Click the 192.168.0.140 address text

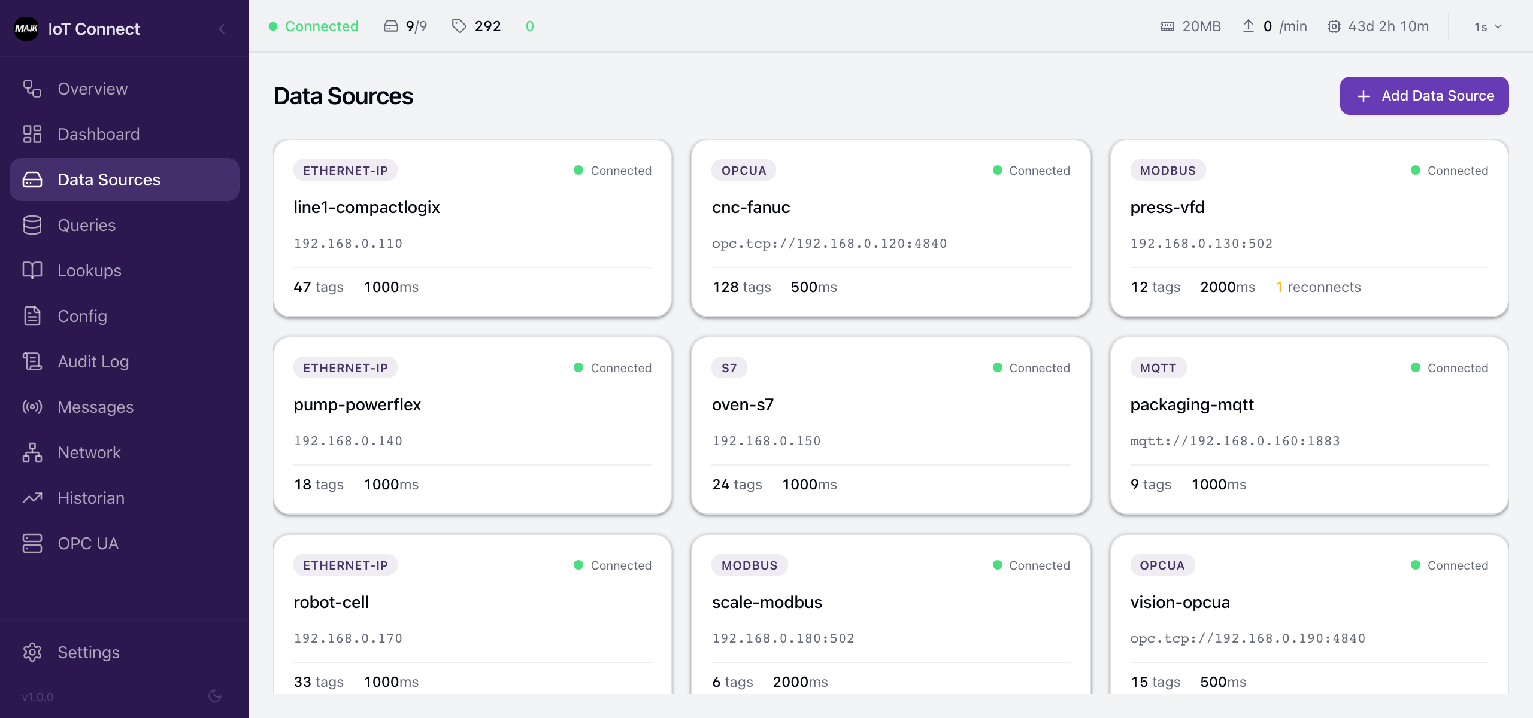point(348,441)
